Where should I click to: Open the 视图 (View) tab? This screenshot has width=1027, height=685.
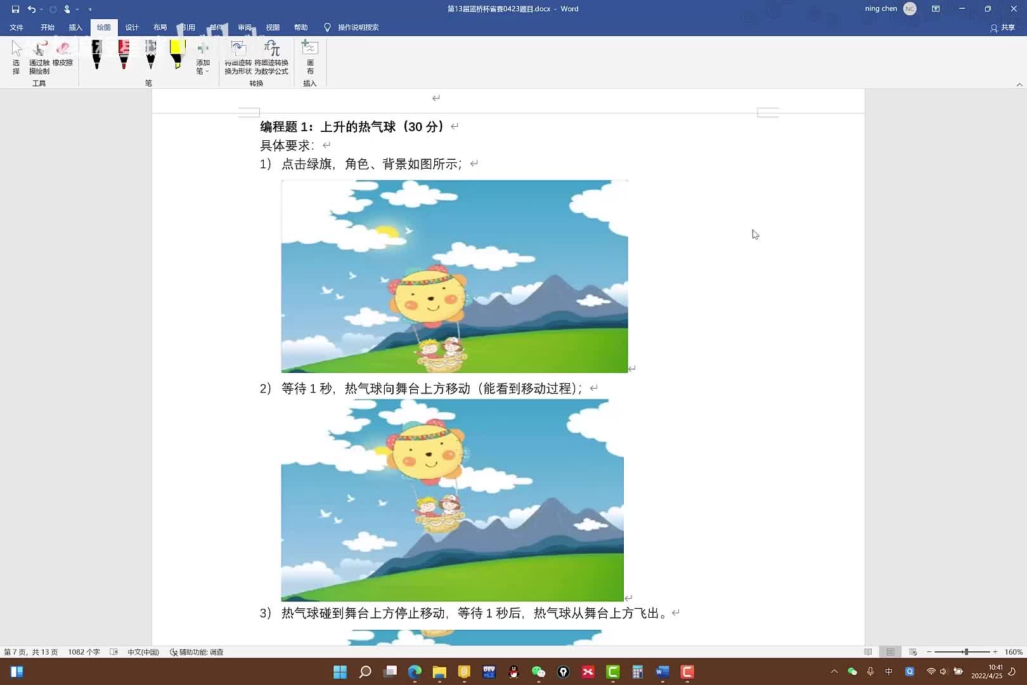point(273,27)
